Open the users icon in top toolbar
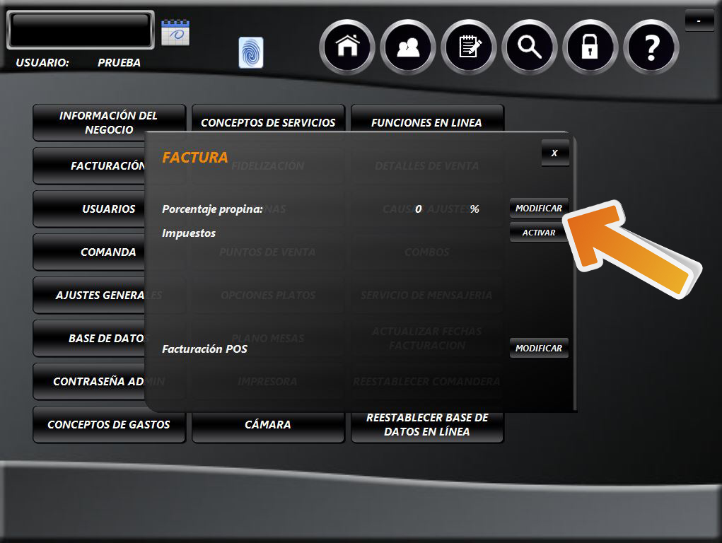 pyautogui.click(x=407, y=47)
